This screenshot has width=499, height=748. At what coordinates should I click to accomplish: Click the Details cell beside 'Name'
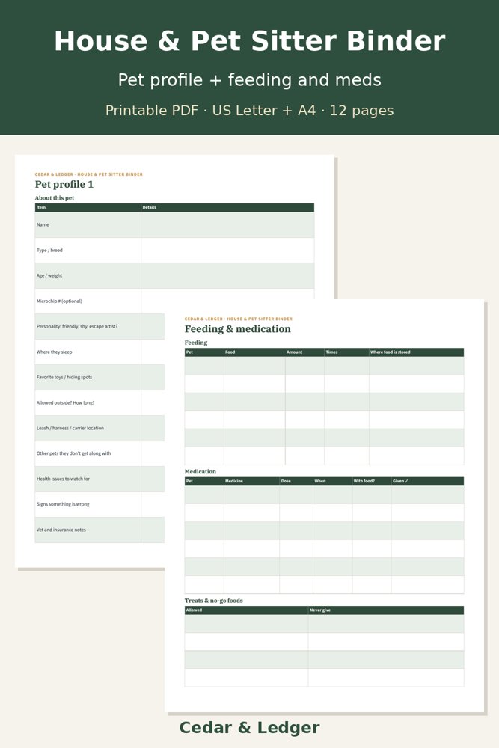click(x=227, y=224)
